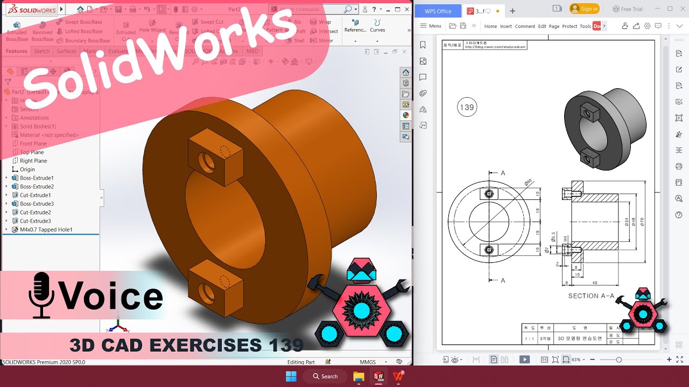Click the attachment paperclip icon in WPS sidebar
The image size is (689, 387).
(423, 93)
